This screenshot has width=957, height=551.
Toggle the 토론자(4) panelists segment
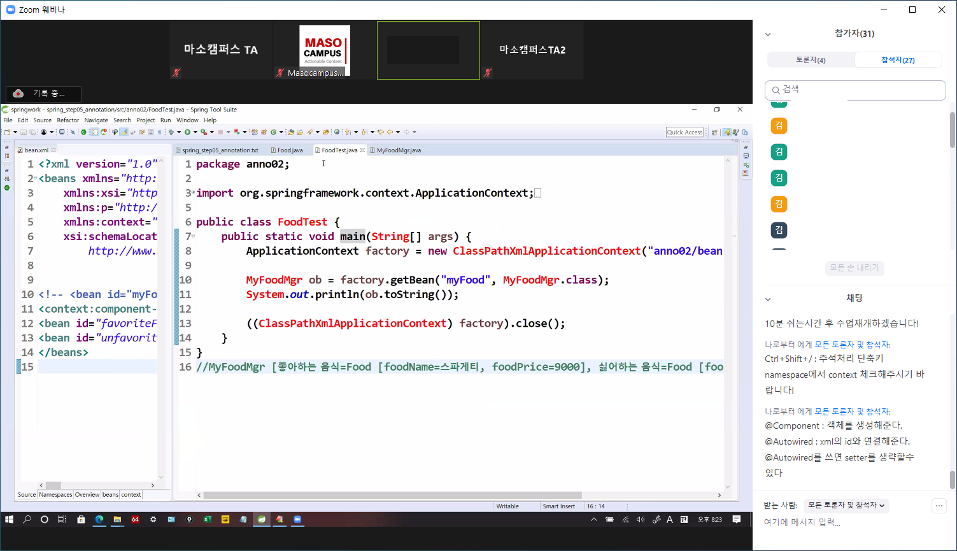(x=811, y=60)
